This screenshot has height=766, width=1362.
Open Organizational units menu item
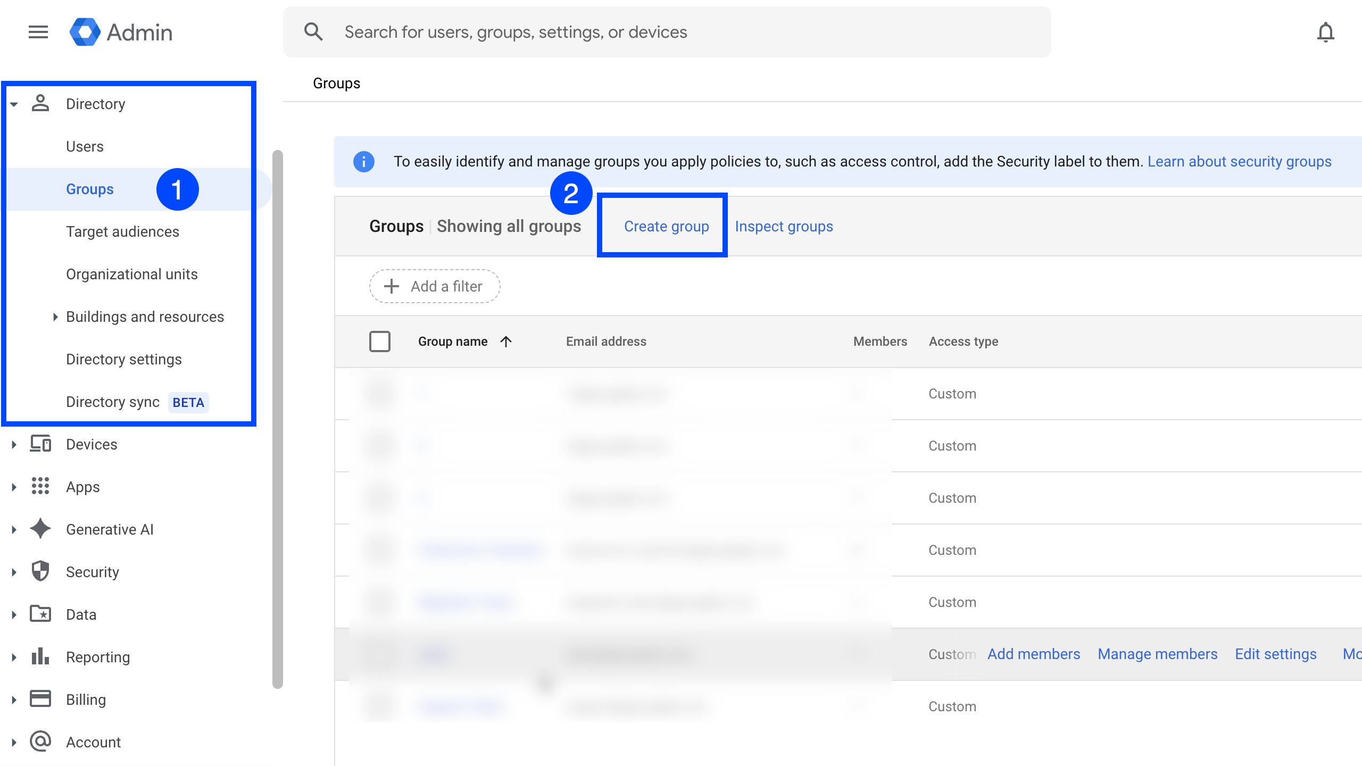click(131, 274)
